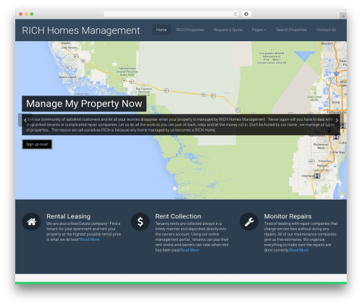Advance to the next slide with the right arrow
This screenshot has height=306, width=362.
337,120
